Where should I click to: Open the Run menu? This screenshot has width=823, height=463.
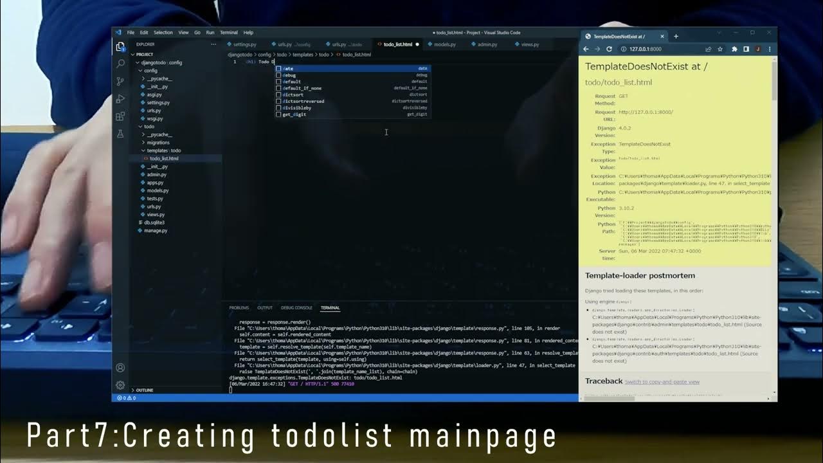(x=210, y=33)
